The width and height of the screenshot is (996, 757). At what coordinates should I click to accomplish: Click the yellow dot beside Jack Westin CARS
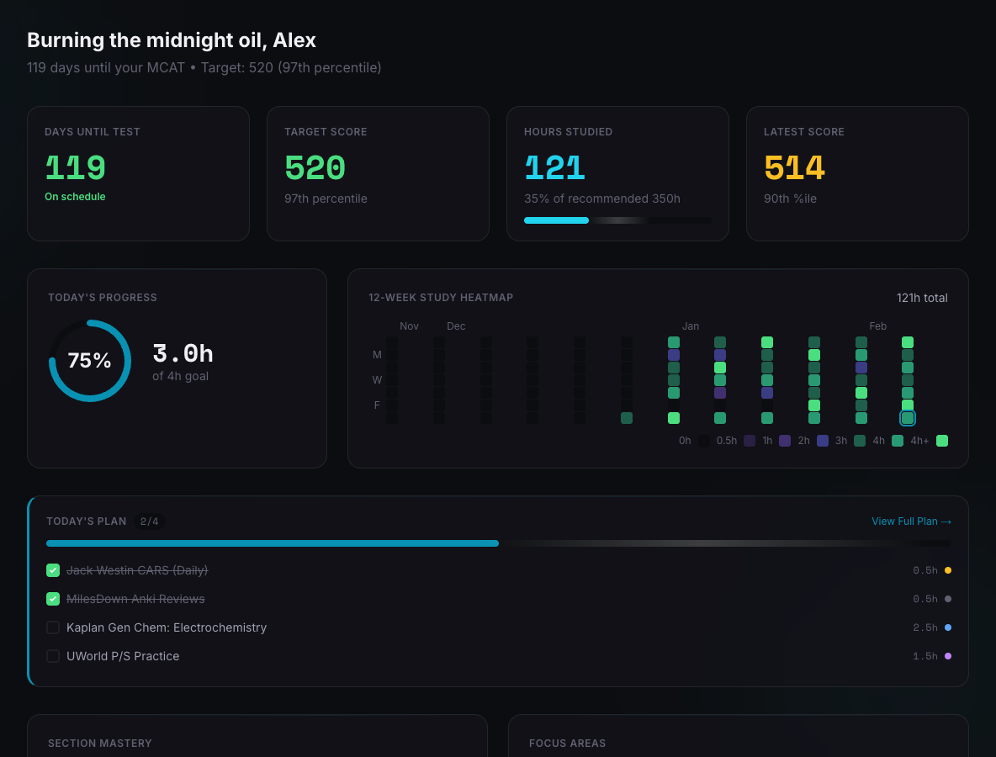click(x=948, y=570)
